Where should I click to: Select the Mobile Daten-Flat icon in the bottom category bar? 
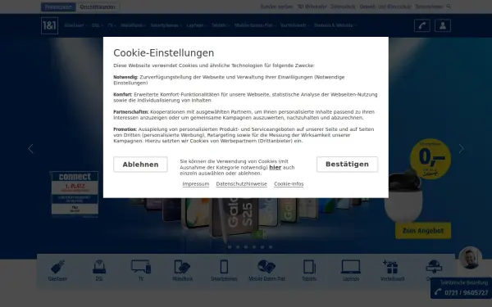(x=266, y=267)
